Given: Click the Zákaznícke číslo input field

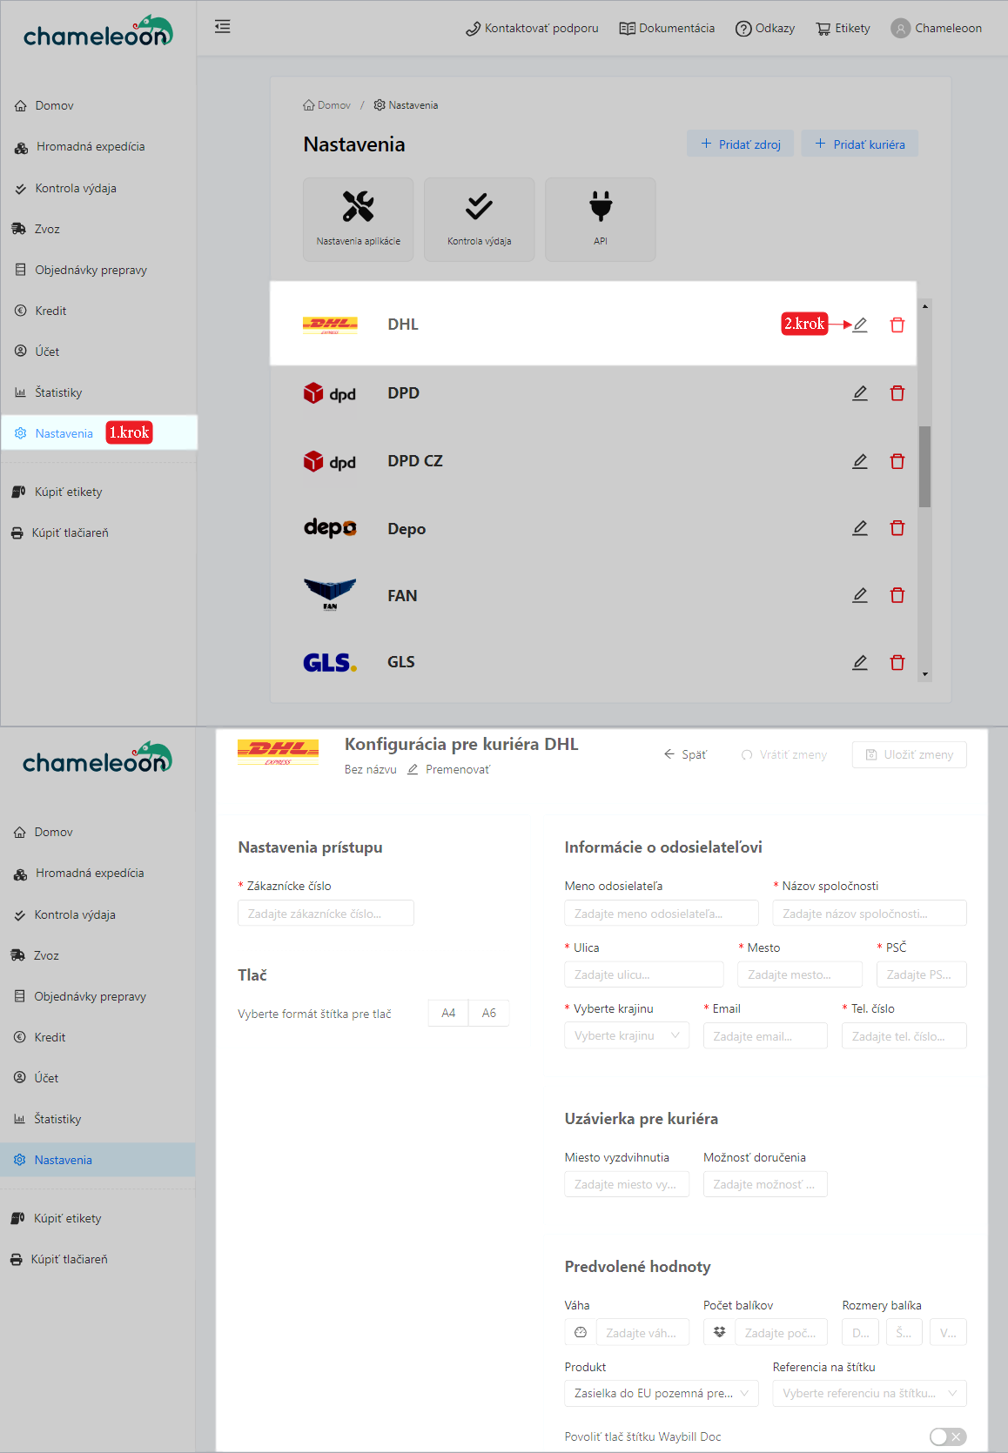Looking at the screenshot, I should (326, 912).
